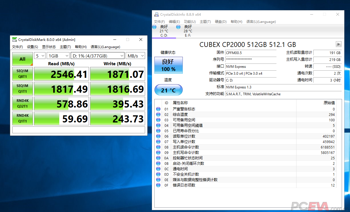Click status orb of attribute 0B

click(x=158, y=163)
